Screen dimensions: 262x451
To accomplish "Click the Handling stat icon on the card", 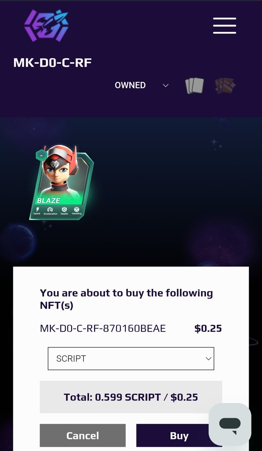I will (x=76, y=211).
